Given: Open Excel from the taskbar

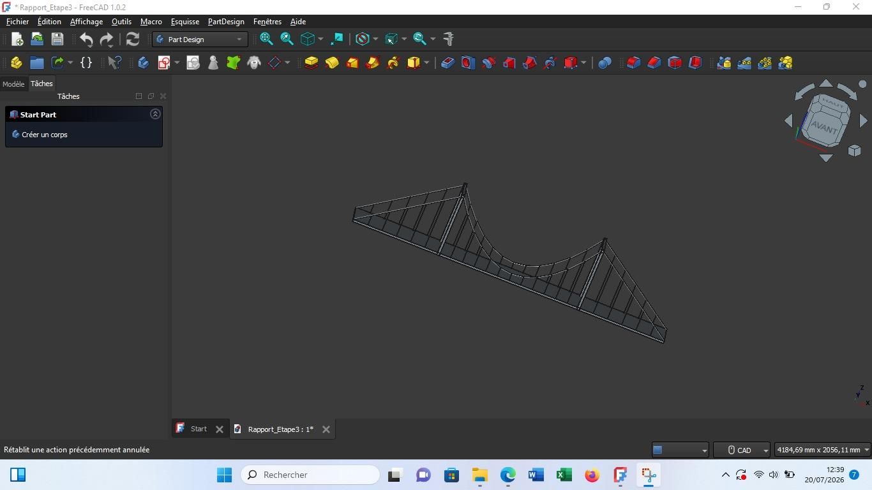Looking at the screenshot, I should click(x=564, y=475).
